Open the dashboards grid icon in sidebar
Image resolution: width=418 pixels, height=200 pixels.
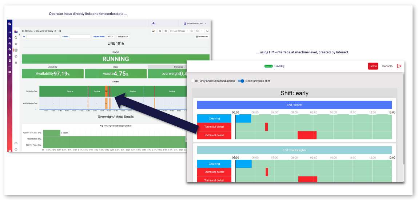(x=16, y=50)
